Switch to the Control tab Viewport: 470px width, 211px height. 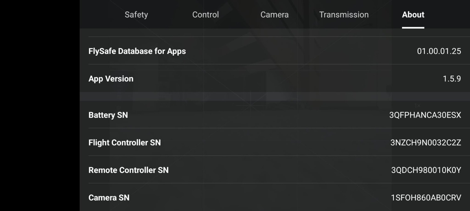(206, 15)
